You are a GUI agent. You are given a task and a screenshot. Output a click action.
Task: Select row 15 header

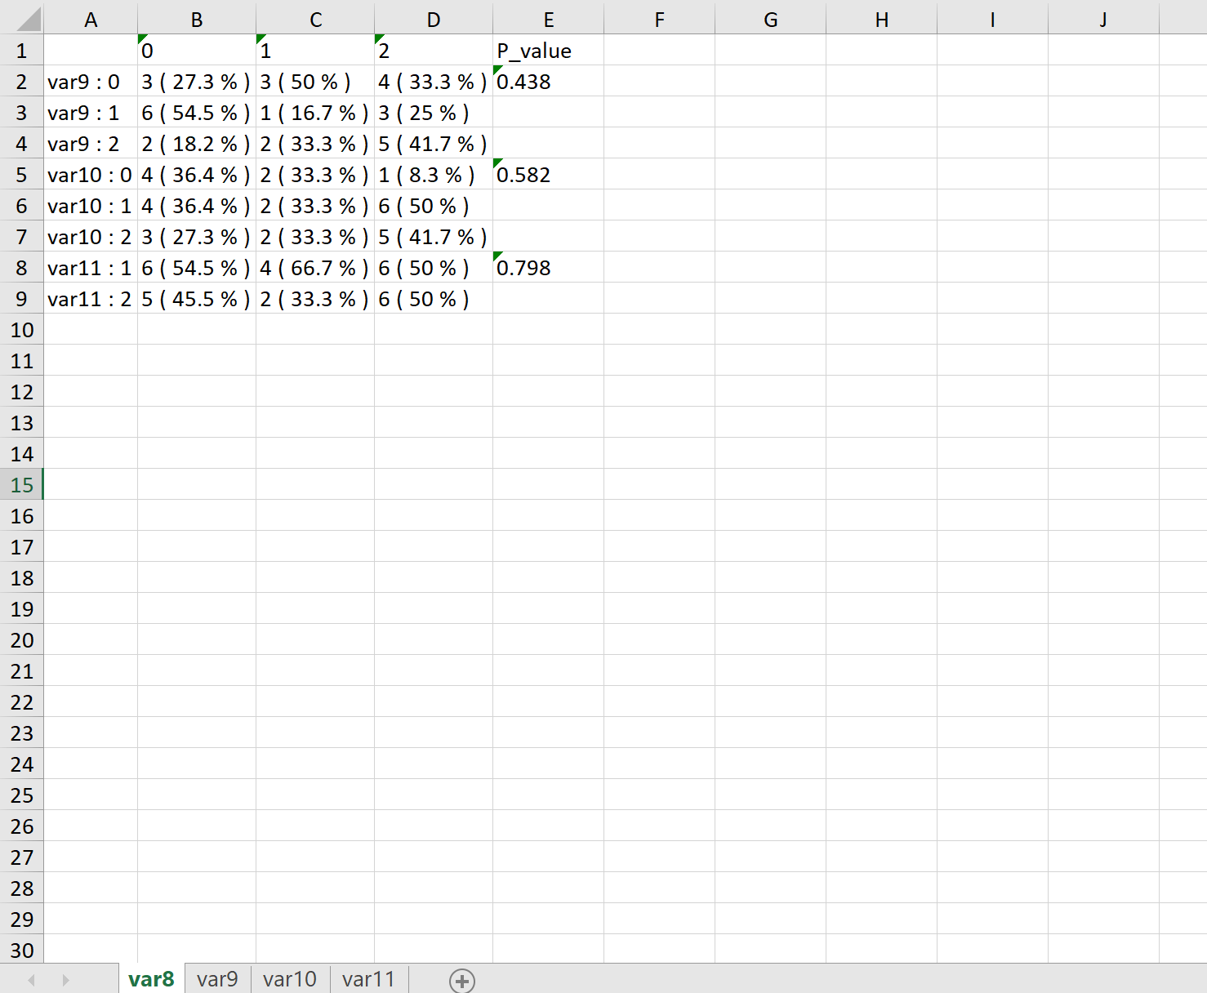tap(22, 485)
